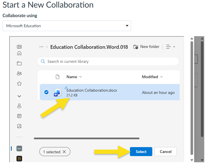Select the MH account tile
This screenshot has width=209, height=167.
tap(19, 149)
